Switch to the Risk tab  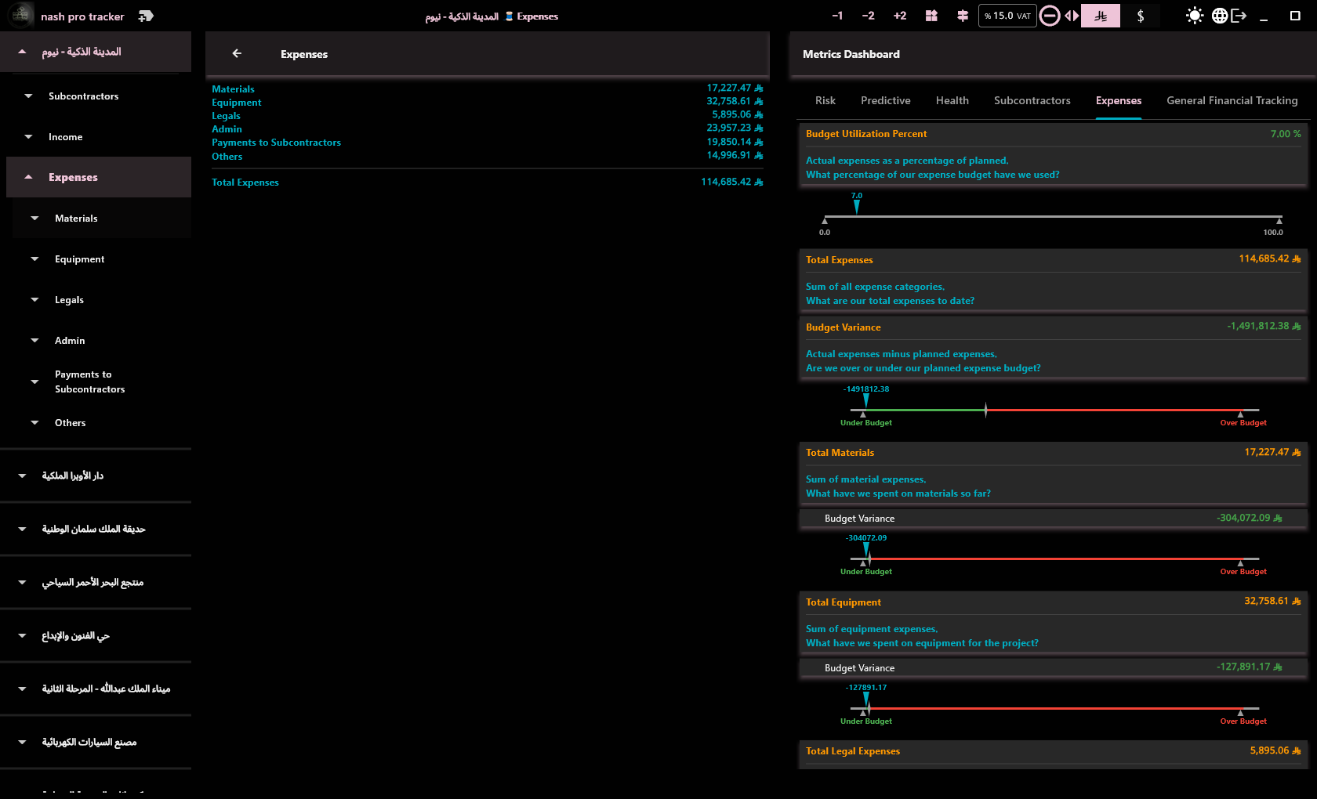[825, 100]
